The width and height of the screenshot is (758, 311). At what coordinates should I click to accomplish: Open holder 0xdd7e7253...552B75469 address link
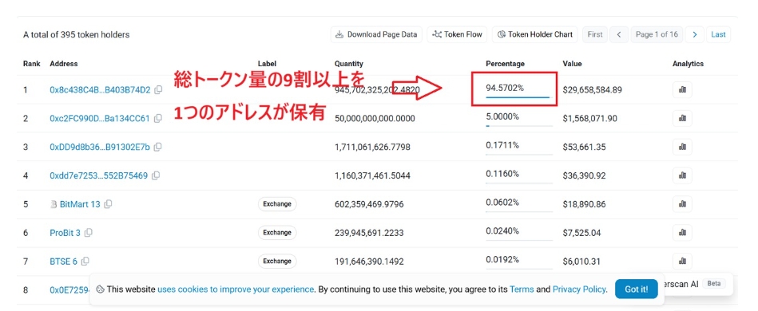[98, 175]
